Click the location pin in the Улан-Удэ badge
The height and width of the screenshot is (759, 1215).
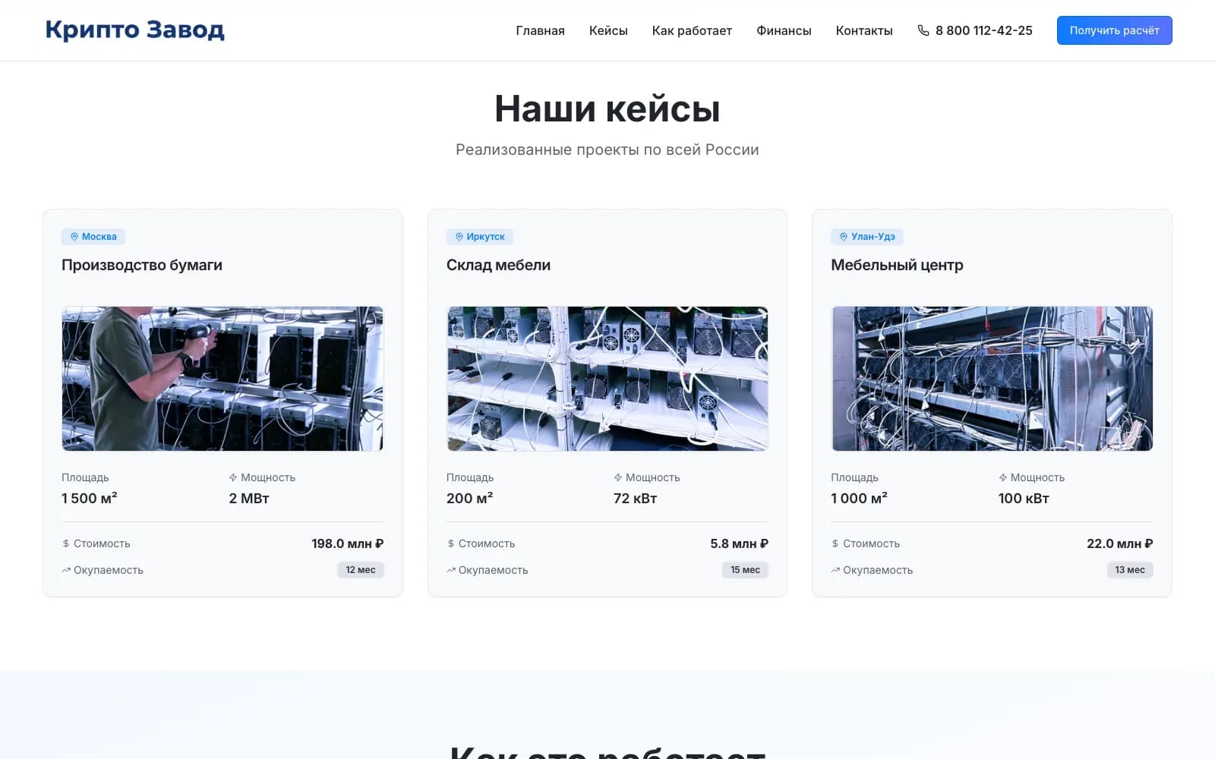click(844, 237)
